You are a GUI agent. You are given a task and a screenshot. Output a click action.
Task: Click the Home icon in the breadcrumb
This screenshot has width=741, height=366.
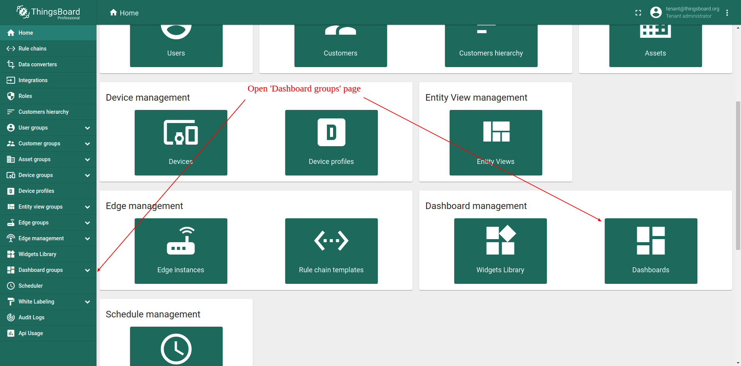pyautogui.click(x=113, y=13)
